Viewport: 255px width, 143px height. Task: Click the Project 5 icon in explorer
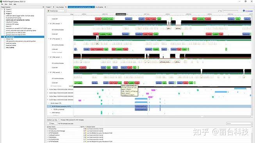point(4,9)
